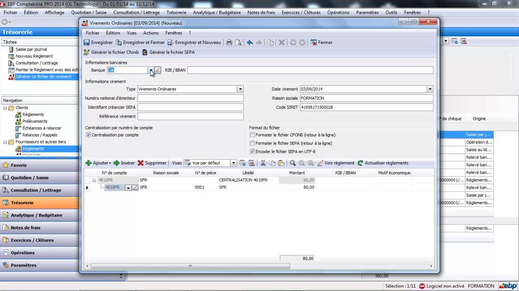Viewport: 519px width, 291px height.
Task: Open Relances / Rappels in navigation
Action: point(40,135)
